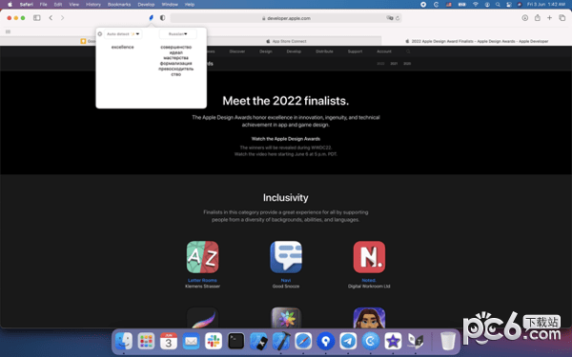This screenshot has width=572, height=357.
Task: Open the Window menu
Action: tap(170, 5)
